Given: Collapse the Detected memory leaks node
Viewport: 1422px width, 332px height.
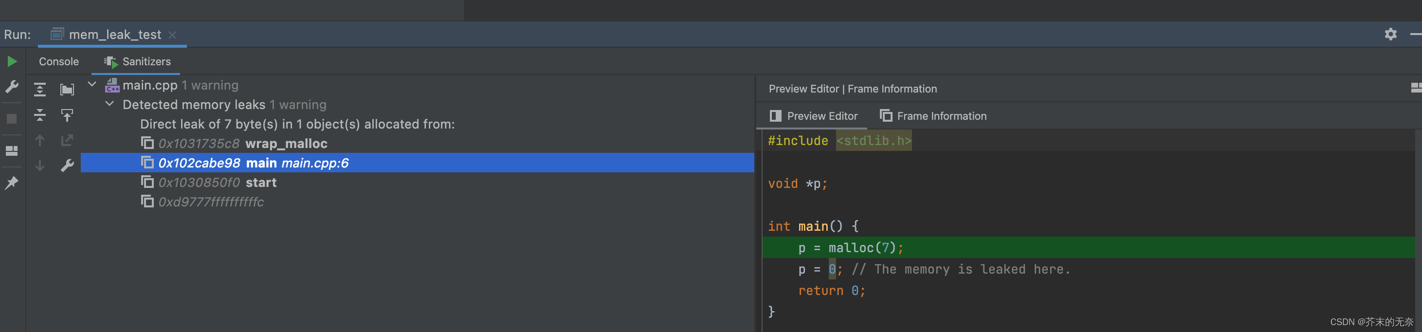Looking at the screenshot, I should [109, 104].
